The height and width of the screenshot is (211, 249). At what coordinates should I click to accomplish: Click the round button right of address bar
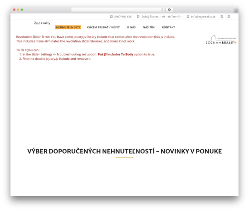pos(169,10)
